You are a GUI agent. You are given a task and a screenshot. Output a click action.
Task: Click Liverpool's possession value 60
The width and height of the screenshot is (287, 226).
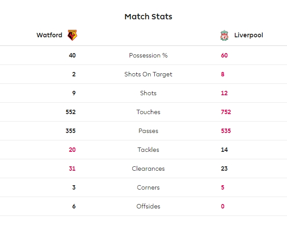click(224, 55)
